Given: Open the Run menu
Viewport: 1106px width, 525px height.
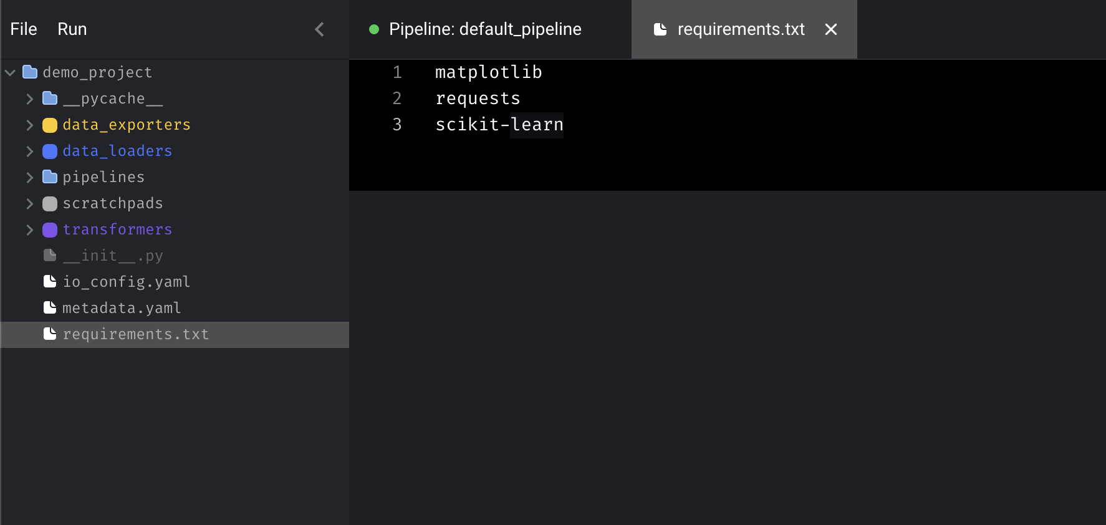Looking at the screenshot, I should [x=72, y=29].
